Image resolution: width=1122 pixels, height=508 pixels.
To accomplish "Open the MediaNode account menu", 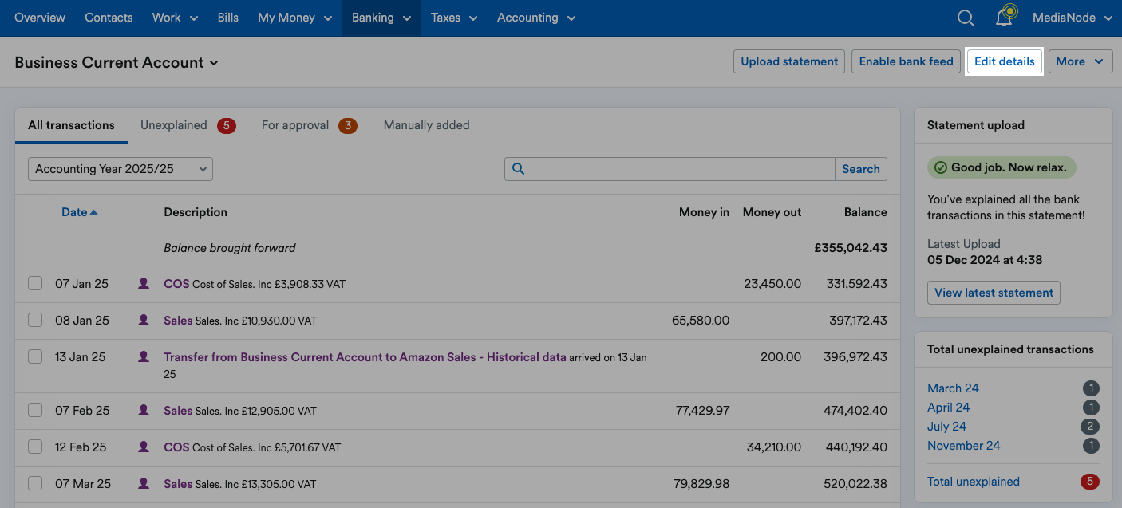I will (1072, 18).
